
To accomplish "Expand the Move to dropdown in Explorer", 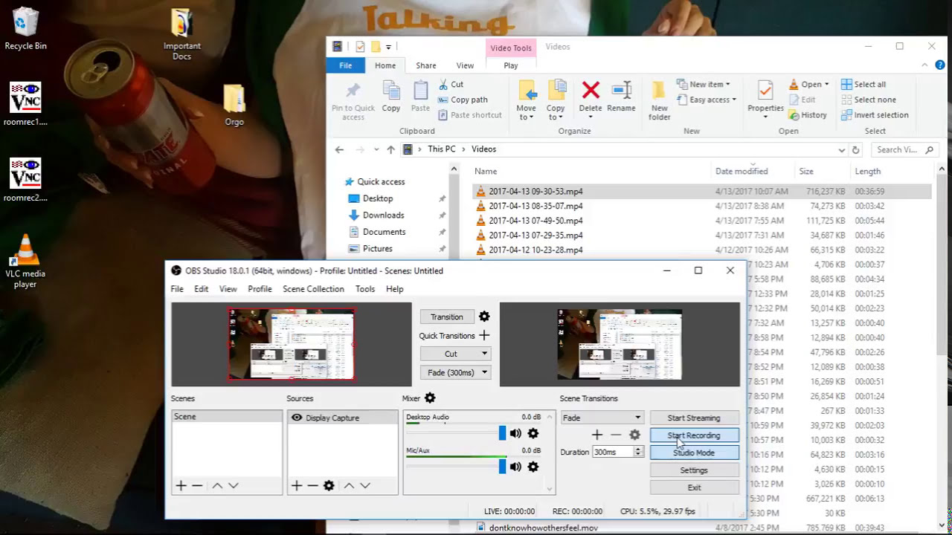I will 527,112.
